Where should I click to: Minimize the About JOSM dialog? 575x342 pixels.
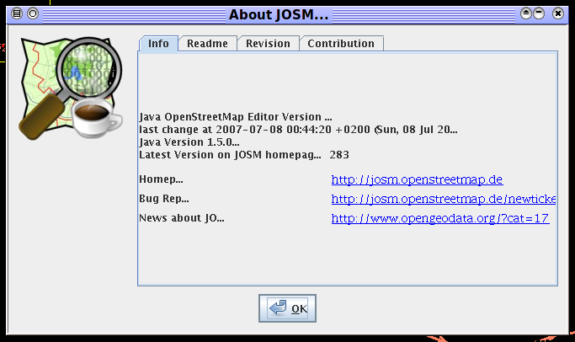[539, 13]
